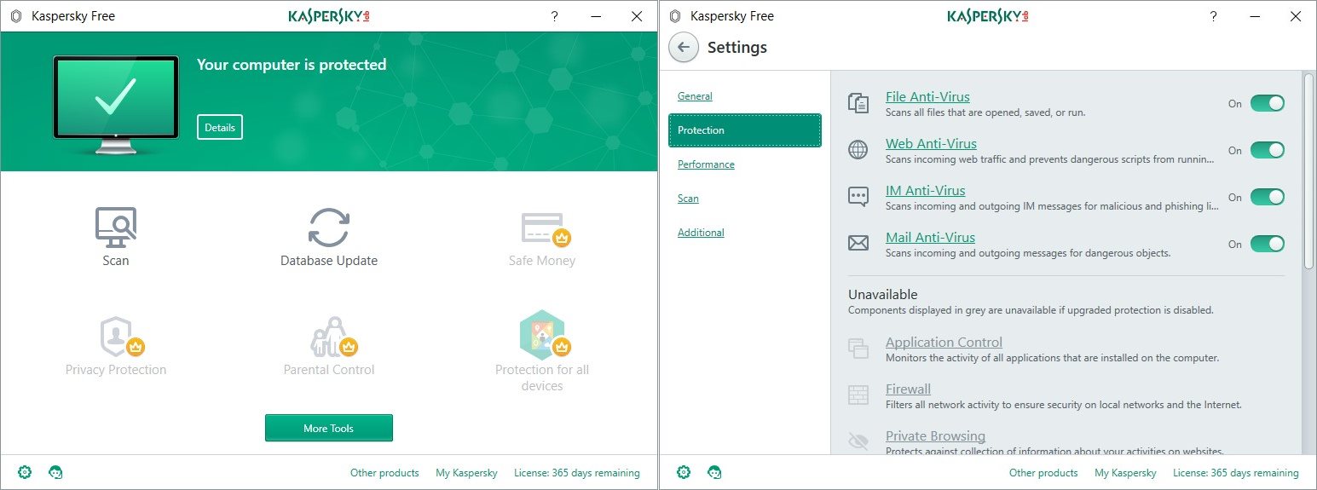The width and height of the screenshot is (1317, 490).
Task: Open the Safe Money card icon
Action: 544,228
